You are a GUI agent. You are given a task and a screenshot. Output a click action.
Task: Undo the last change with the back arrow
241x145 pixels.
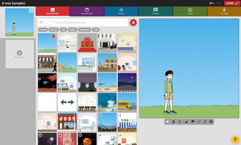[212, 3]
